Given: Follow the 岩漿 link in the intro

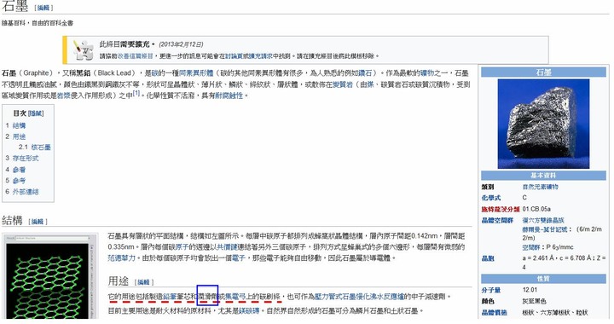Looking at the screenshot, I should pos(63,95).
